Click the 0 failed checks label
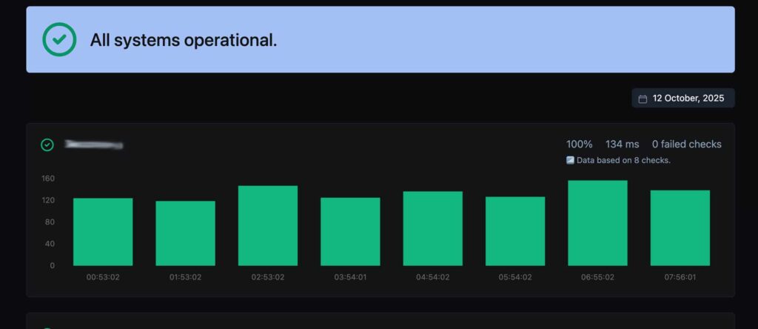This screenshot has height=329, width=758. (x=686, y=144)
